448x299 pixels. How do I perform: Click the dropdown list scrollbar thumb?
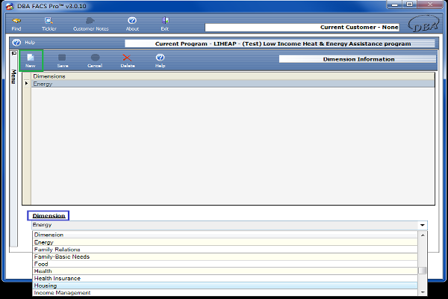pyautogui.click(x=423, y=271)
